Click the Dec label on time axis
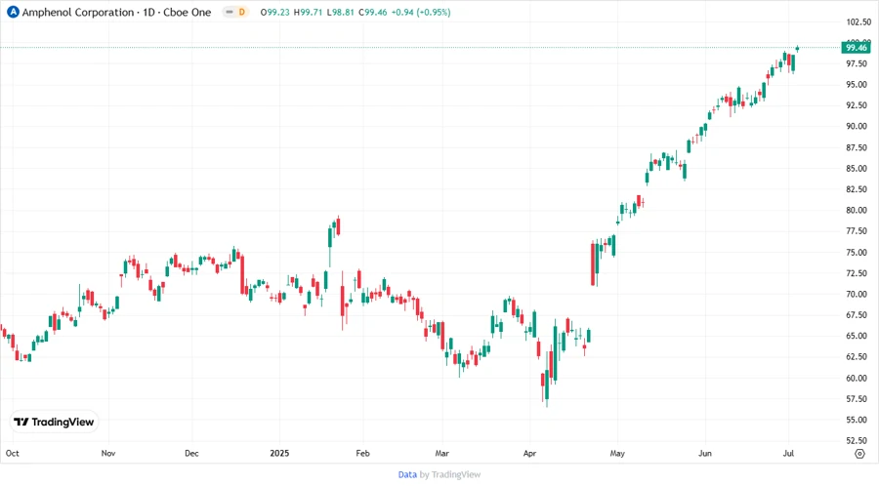 (x=191, y=453)
